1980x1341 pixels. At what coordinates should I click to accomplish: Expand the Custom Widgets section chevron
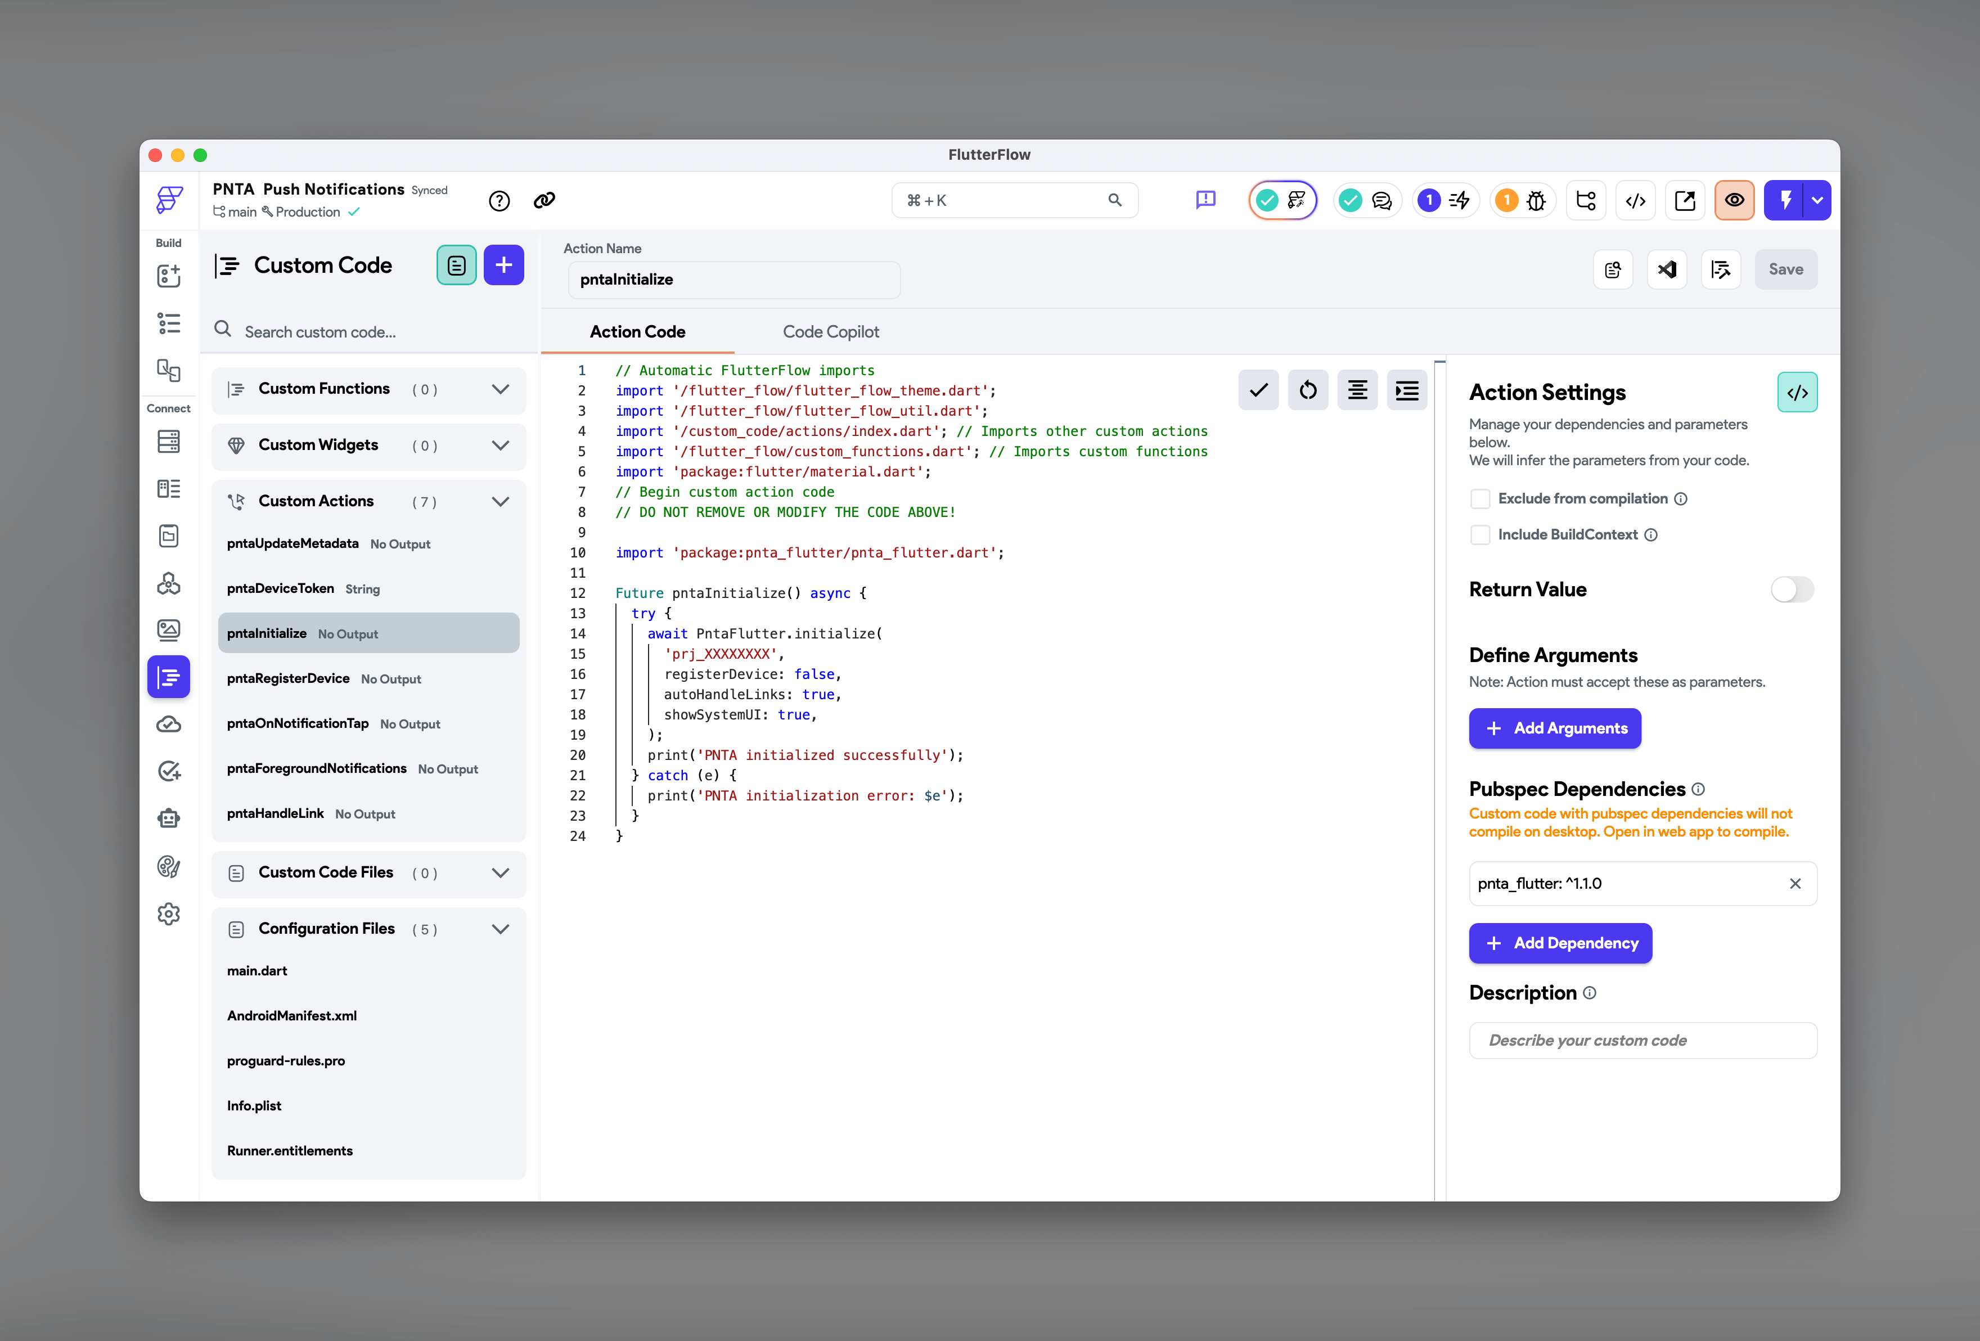click(501, 445)
